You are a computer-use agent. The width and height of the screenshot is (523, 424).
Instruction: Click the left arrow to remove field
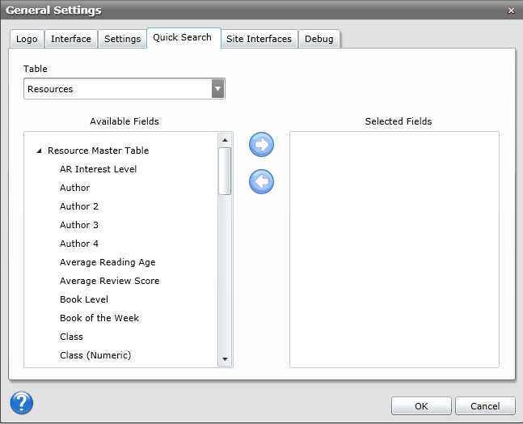pyautogui.click(x=262, y=181)
